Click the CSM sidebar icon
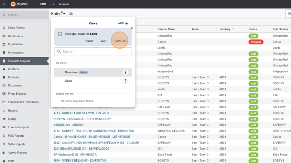 [4, 161]
